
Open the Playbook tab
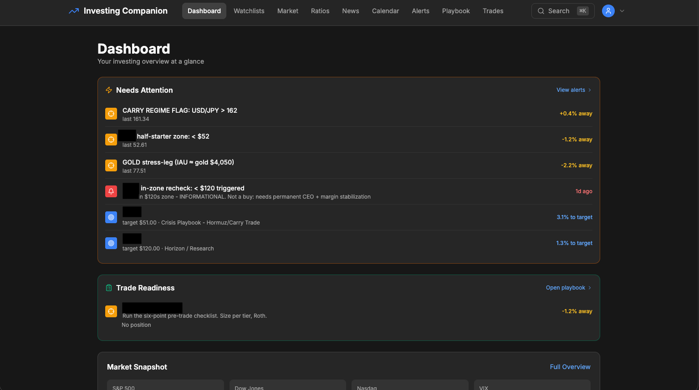tap(456, 11)
